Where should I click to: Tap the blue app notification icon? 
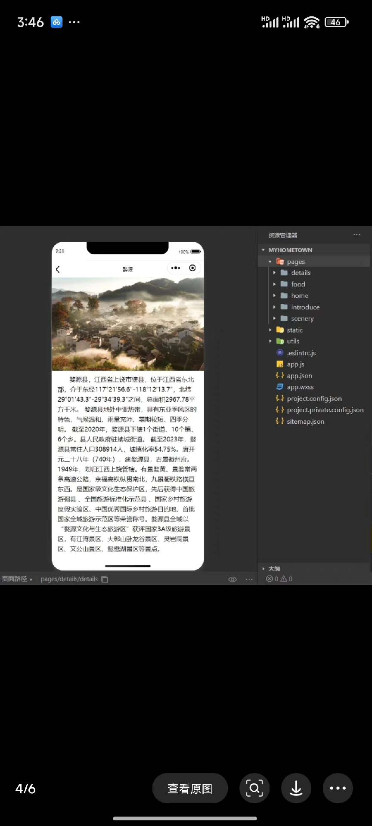56,22
